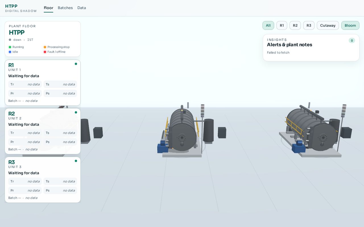This screenshot has width=364, height=227.
Task: Click the R2 Ts no data field
Action: (60, 133)
